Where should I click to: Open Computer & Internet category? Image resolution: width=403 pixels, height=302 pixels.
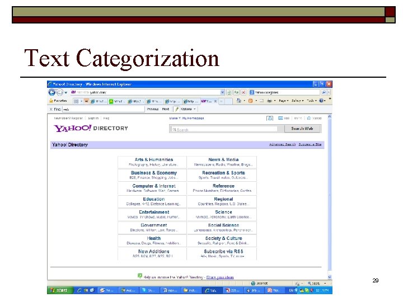[x=154, y=186]
